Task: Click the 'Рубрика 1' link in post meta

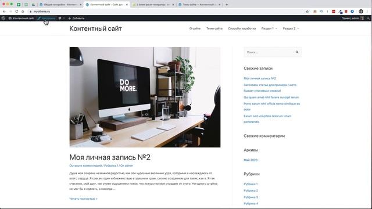Action: point(111,165)
